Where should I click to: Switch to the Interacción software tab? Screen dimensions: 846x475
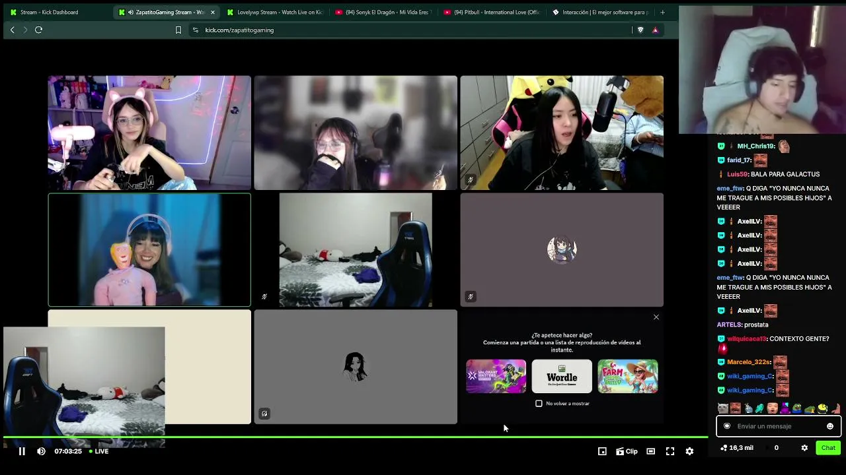[600, 12]
